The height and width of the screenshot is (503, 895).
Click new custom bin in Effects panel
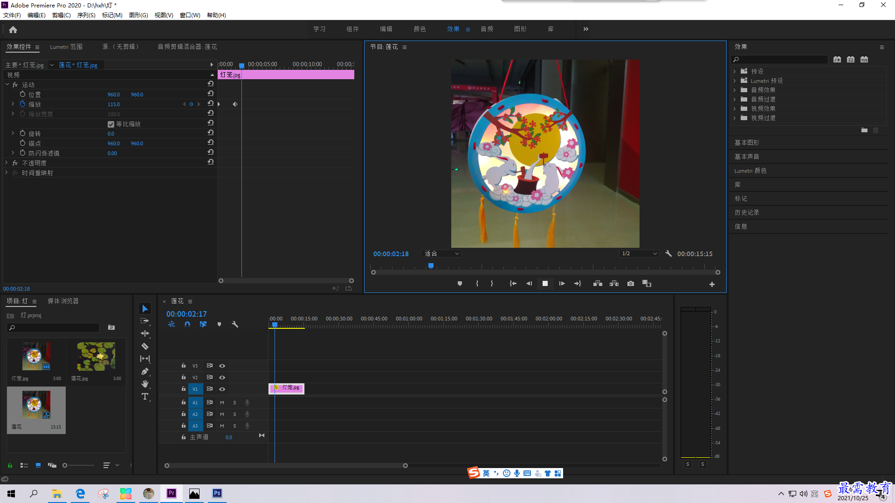pyautogui.click(x=864, y=130)
